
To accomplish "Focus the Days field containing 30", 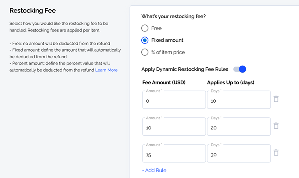I will click(239, 154).
